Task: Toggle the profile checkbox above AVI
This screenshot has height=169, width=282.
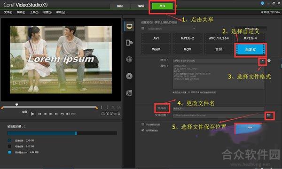Action: [143, 28]
